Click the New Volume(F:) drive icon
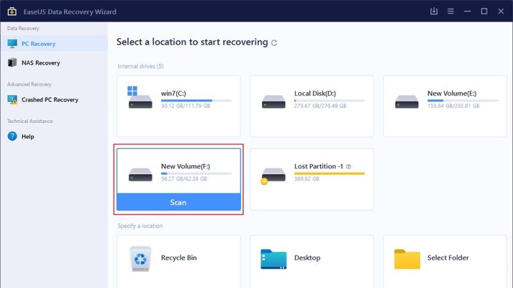The image size is (513, 288). 140,174
